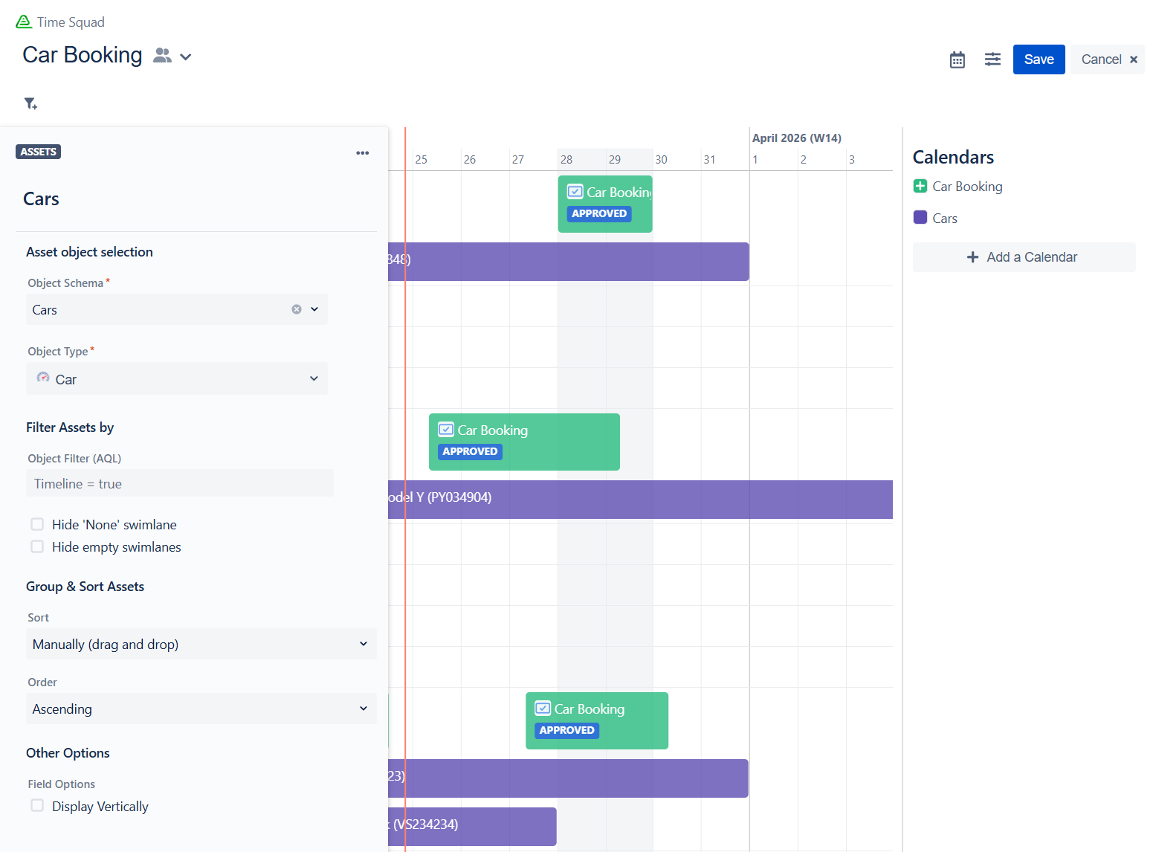Click Add a Calendar button
1156x852 pixels.
click(x=1024, y=257)
